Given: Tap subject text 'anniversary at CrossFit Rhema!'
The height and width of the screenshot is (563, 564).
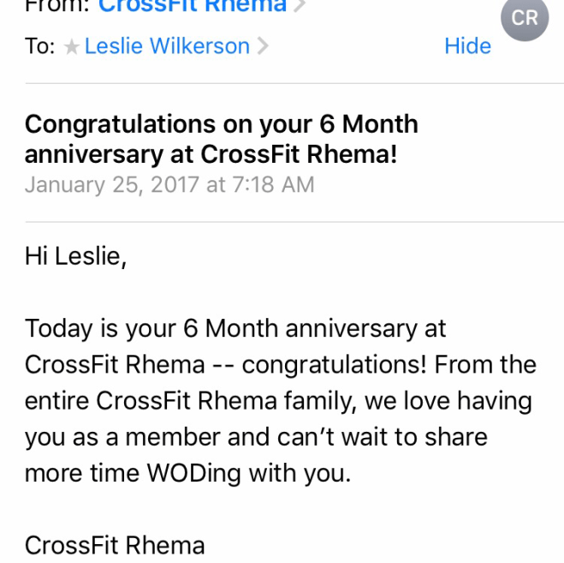Looking at the screenshot, I should click(x=210, y=154).
